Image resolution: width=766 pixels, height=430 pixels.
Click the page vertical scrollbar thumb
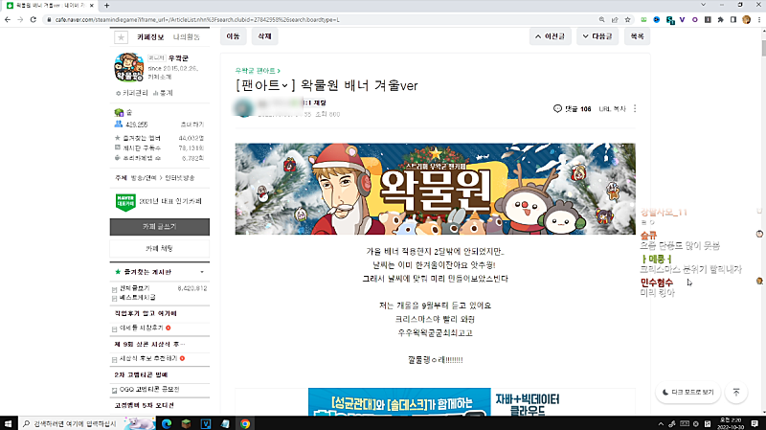[x=763, y=48]
